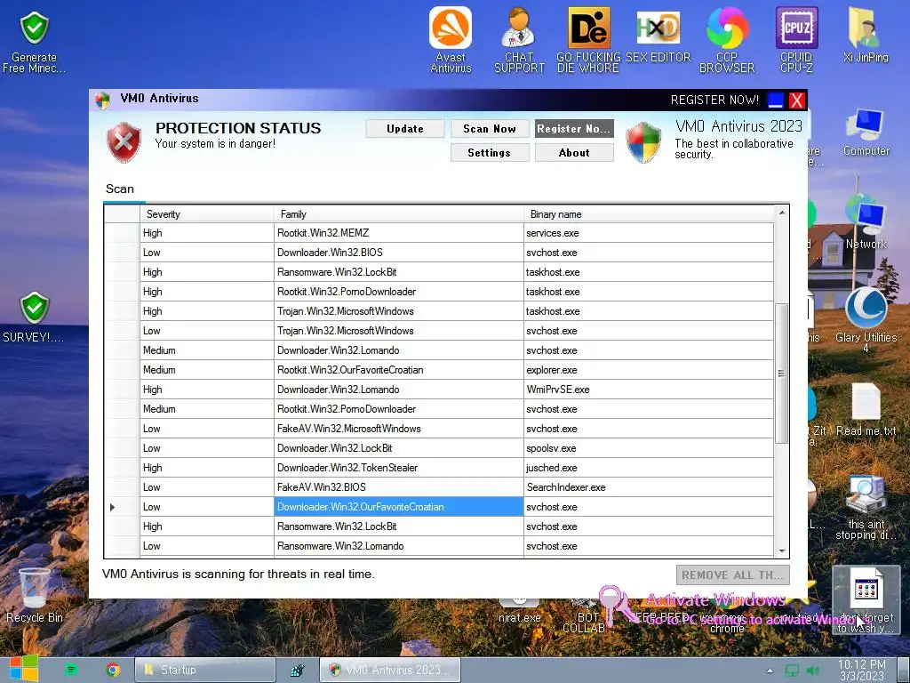Open the Settings button
Viewport: 910px width, 683px height.
tap(490, 153)
